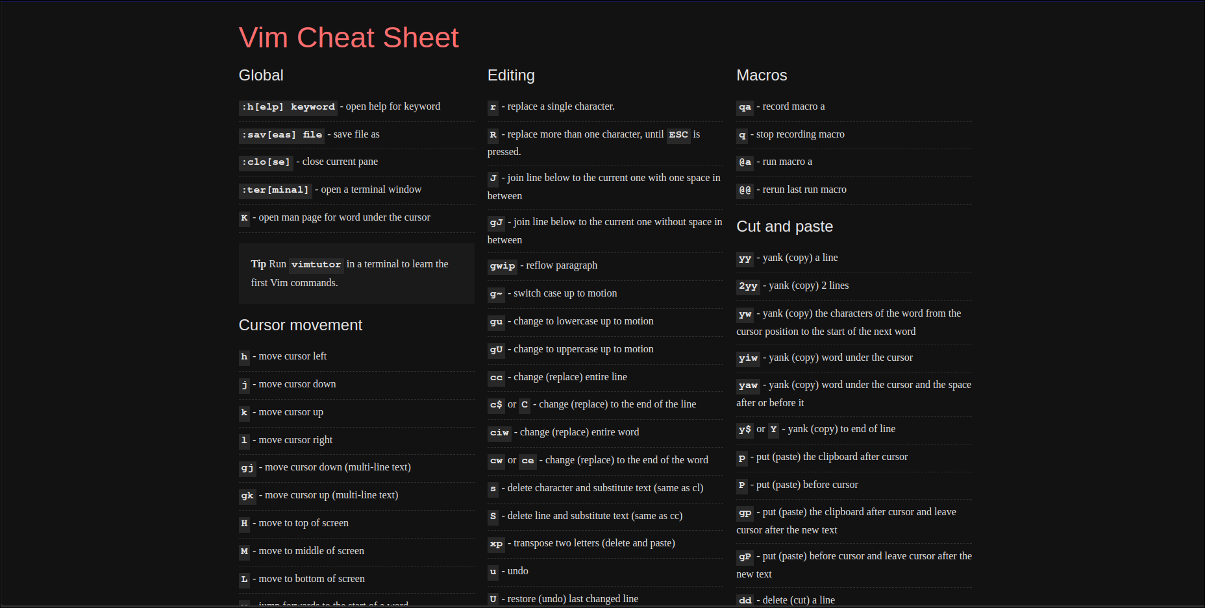Click 'put (paste) before cursor' entry
The width and height of the screenshot is (1205, 608).
pyautogui.click(x=807, y=485)
